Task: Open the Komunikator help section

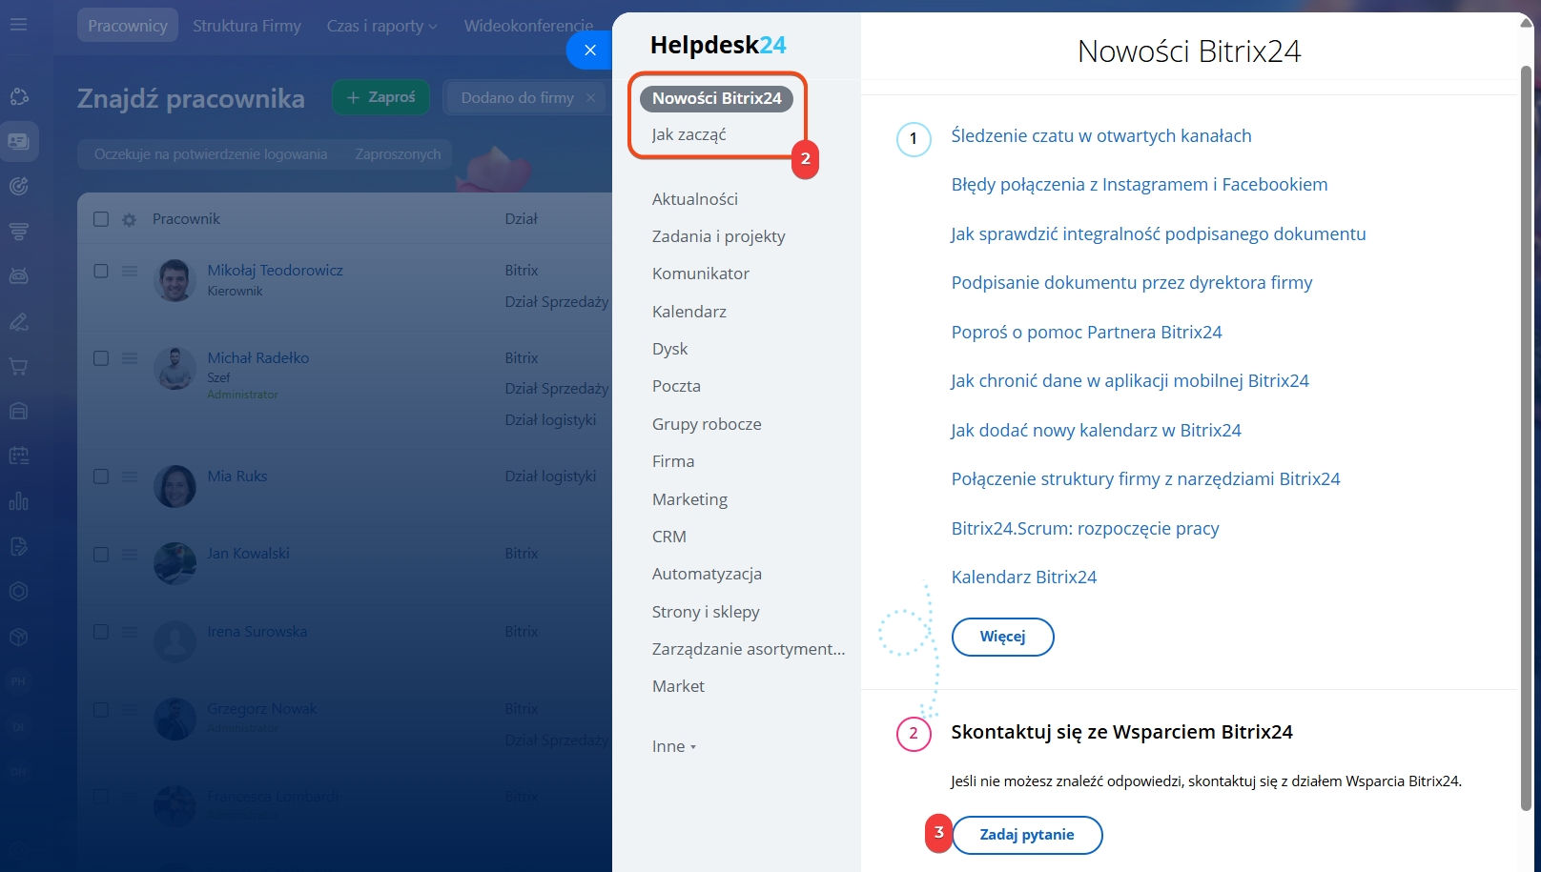Action: [x=701, y=274]
